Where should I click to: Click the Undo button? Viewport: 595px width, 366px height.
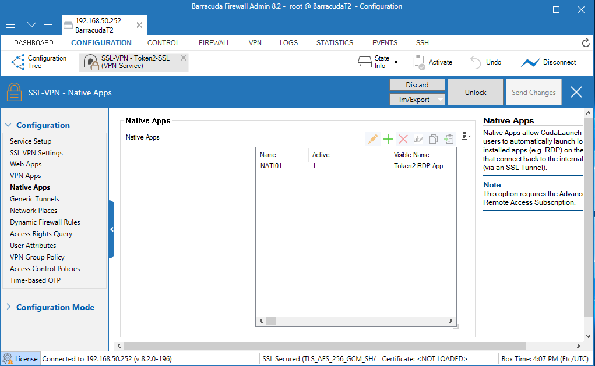pyautogui.click(x=485, y=62)
